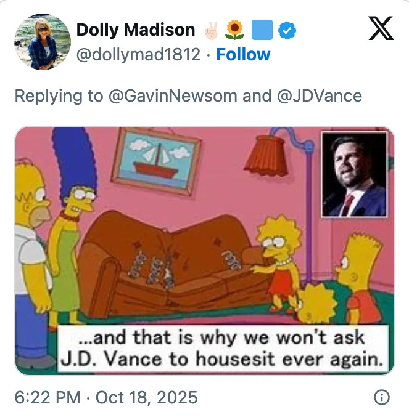Open the @GavinNewsom mention
The width and height of the screenshot is (409, 420).
pos(173,96)
